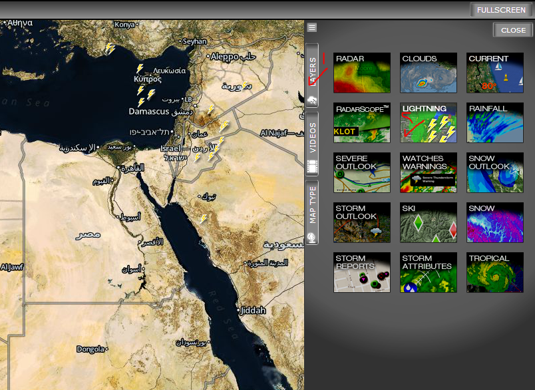Click the Dongola city label on map
This screenshot has height=390, width=535.
click(90, 349)
